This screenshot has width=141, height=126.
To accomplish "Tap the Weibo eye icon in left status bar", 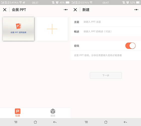I will pyautogui.click(x=24, y=3).
